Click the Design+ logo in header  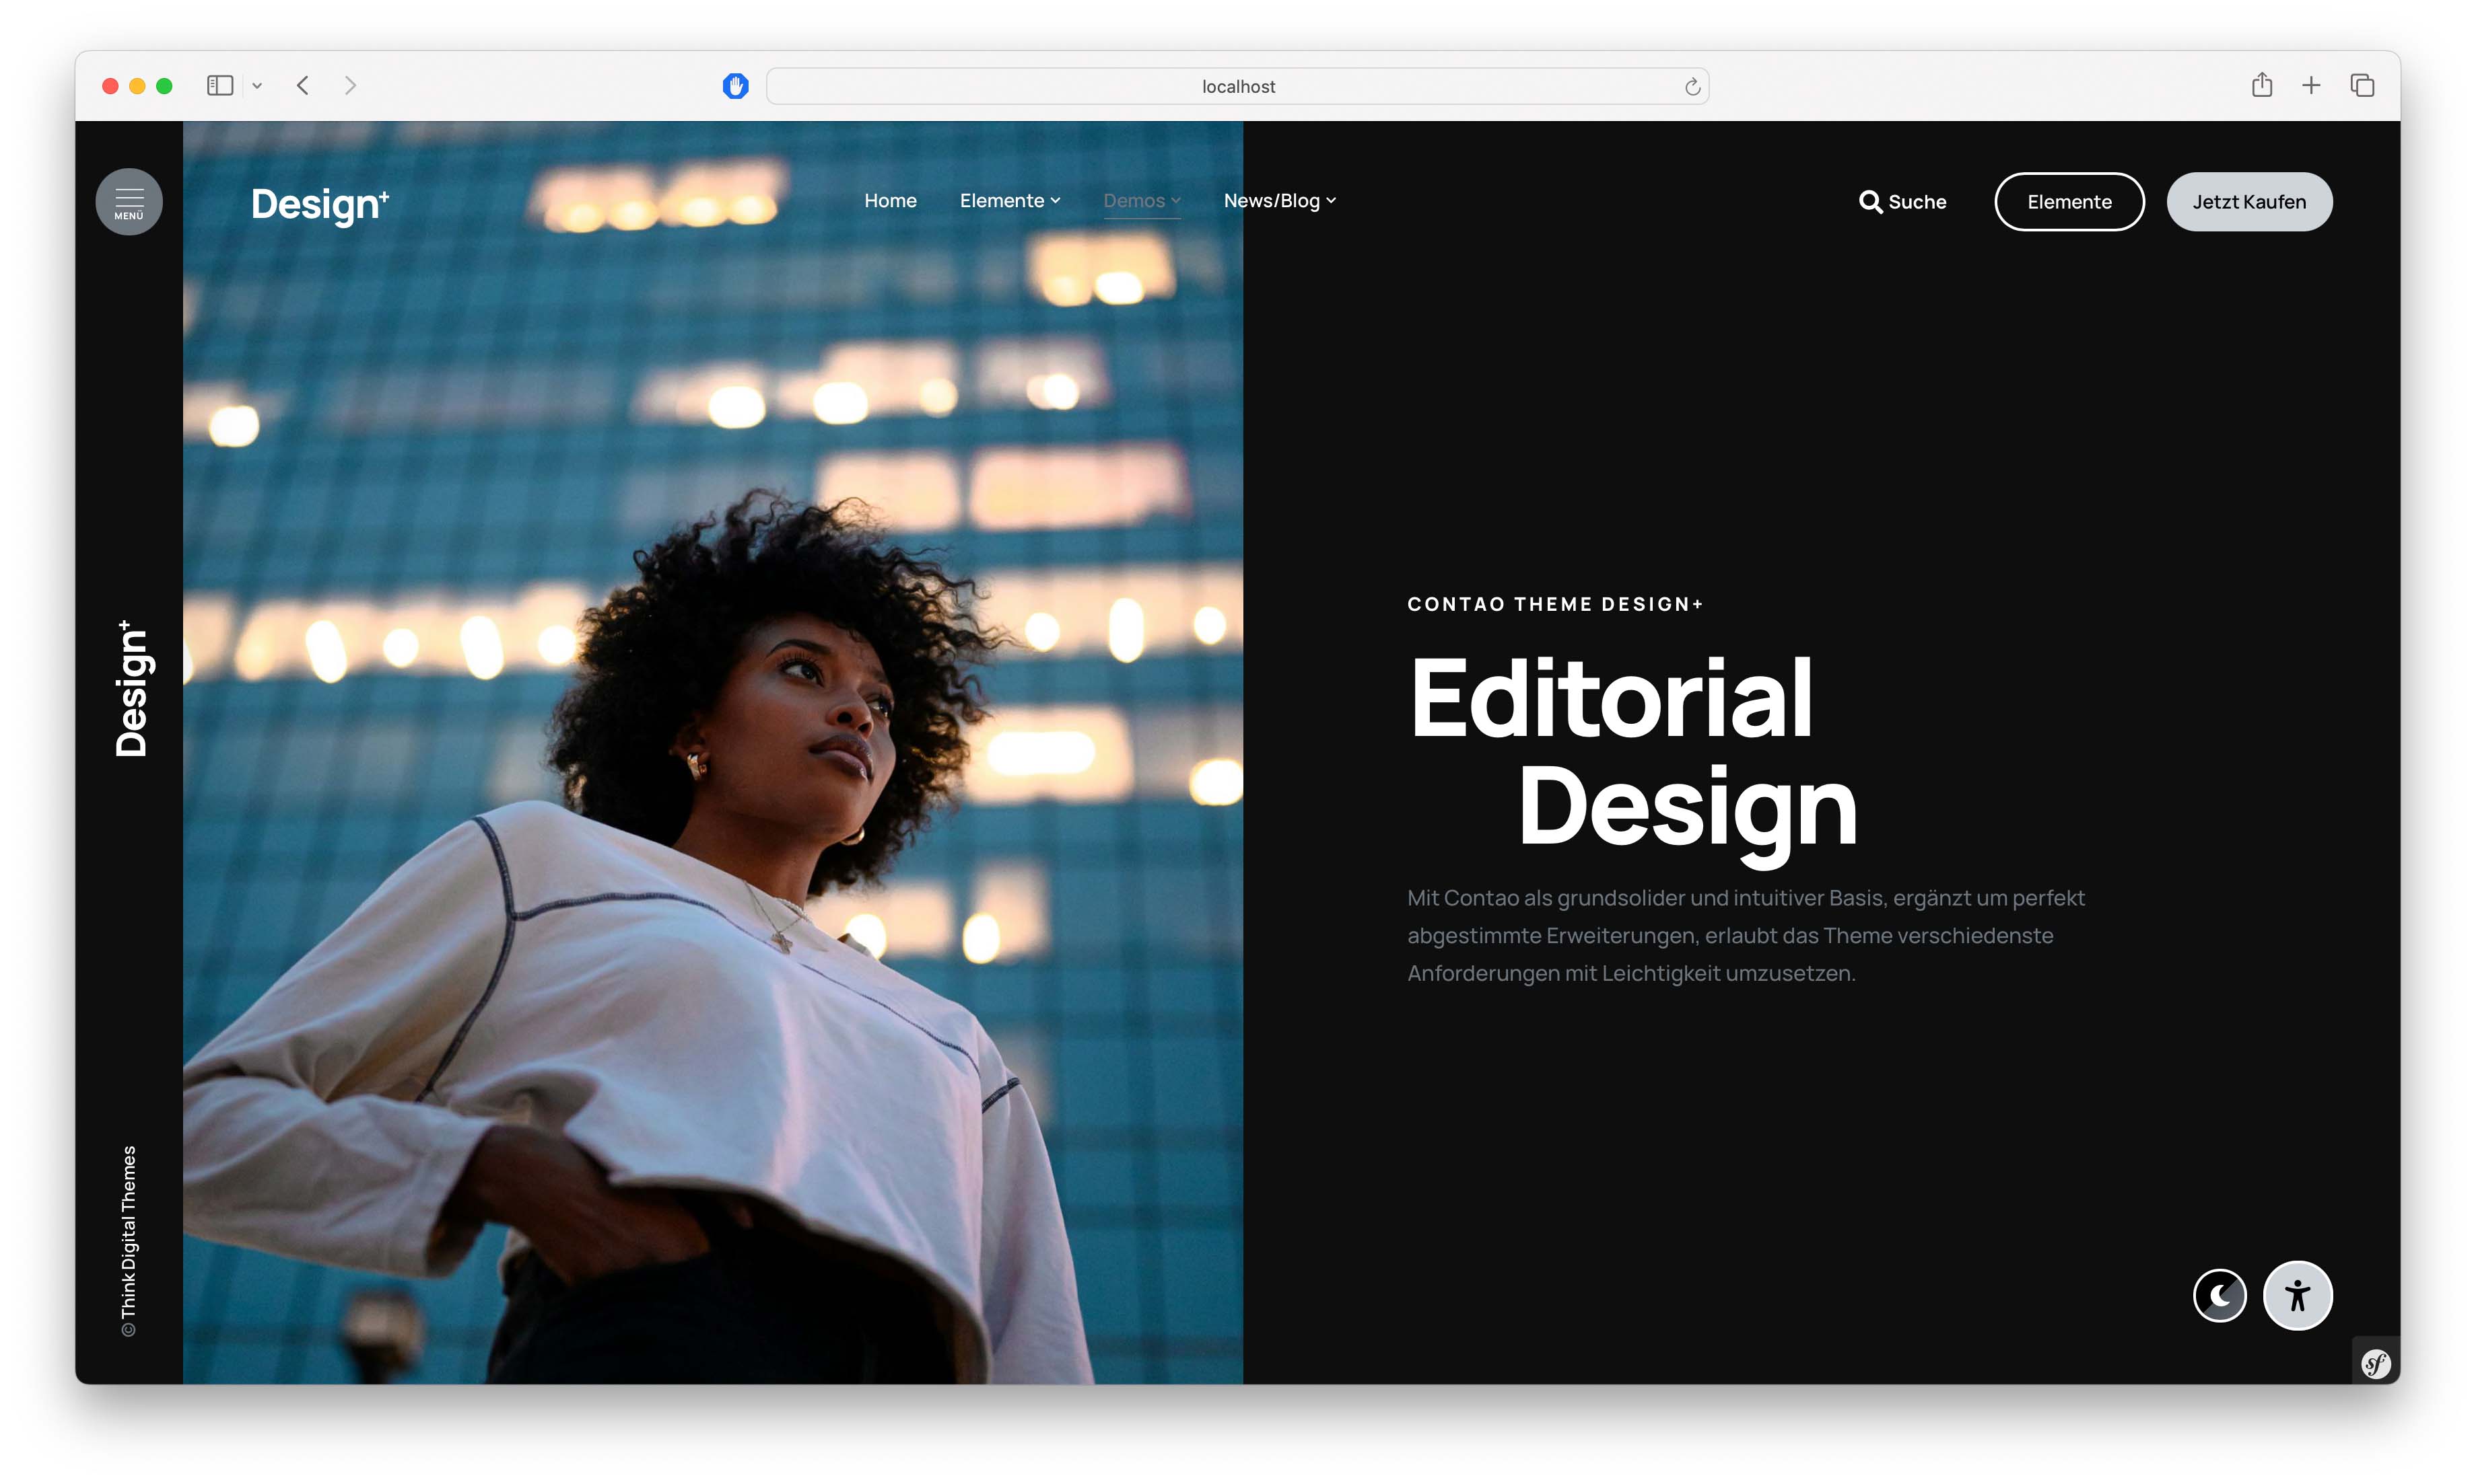pos(319,204)
